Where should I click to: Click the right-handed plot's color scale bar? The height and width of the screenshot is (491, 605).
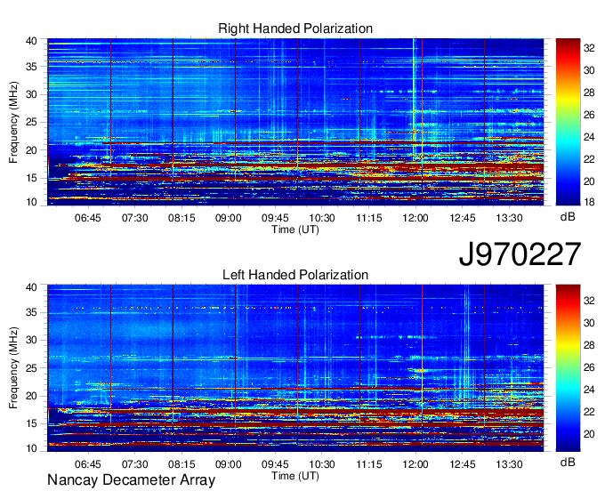tap(568, 122)
